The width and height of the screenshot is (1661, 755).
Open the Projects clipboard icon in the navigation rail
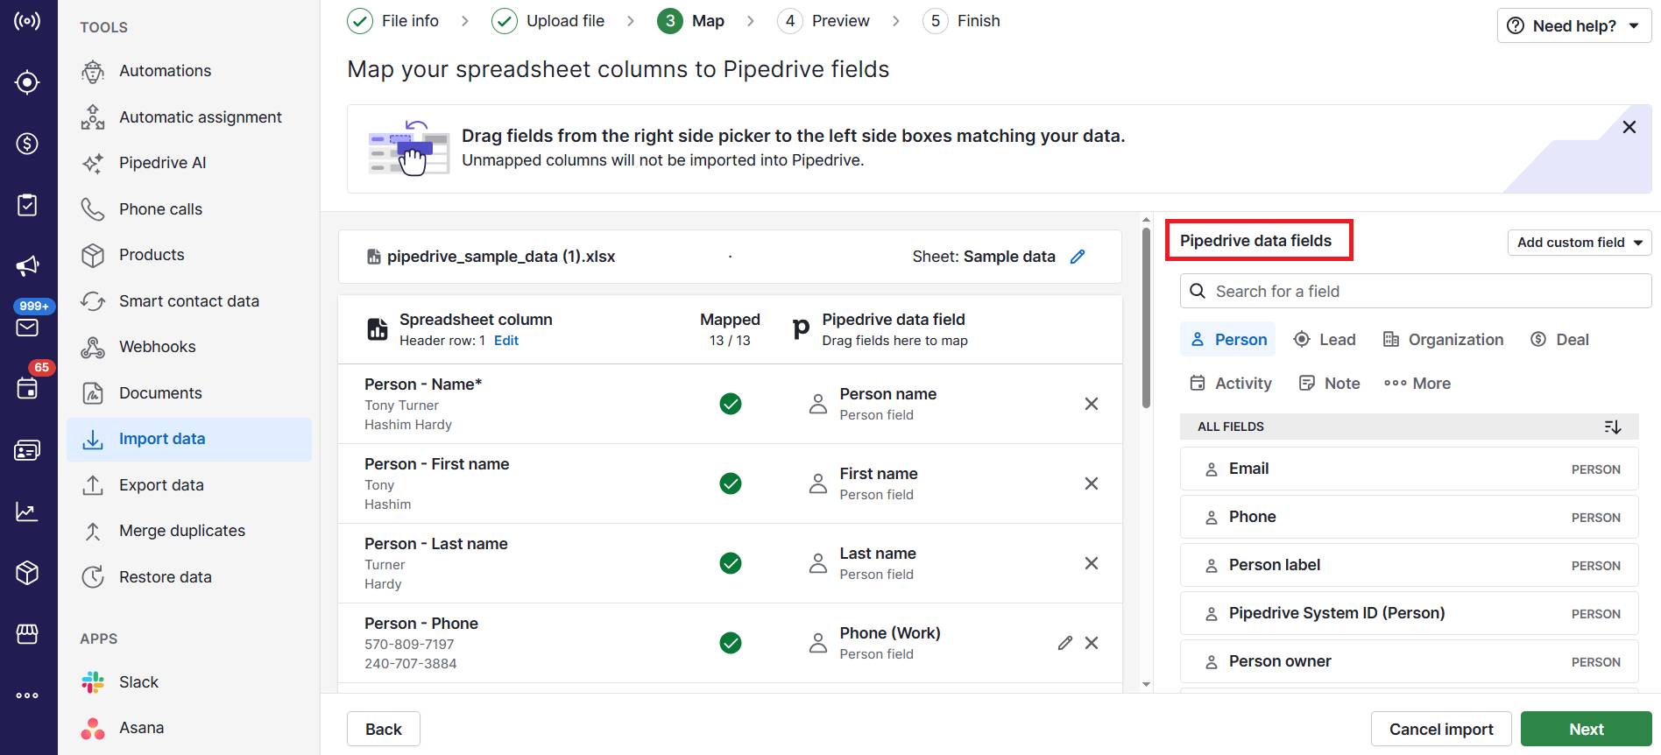pos(27,205)
